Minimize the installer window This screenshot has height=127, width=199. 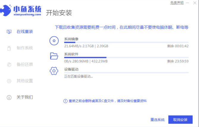pyautogui.click(x=188, y=2)
